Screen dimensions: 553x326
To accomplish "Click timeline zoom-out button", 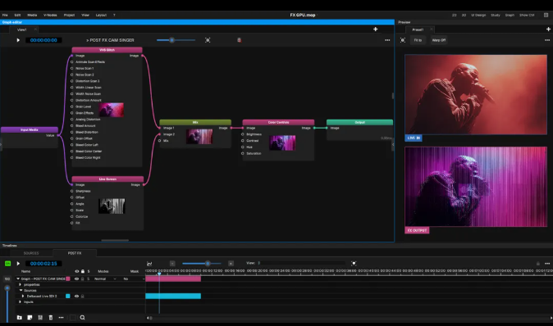I will point(172,263).
